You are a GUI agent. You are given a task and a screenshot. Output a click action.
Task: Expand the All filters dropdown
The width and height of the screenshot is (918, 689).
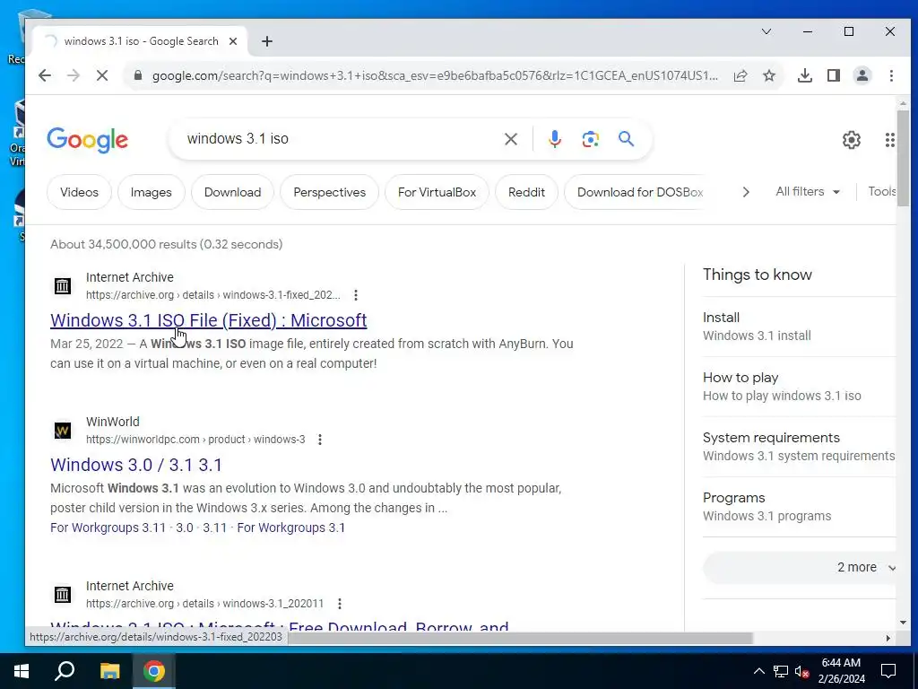coord(808,192)
